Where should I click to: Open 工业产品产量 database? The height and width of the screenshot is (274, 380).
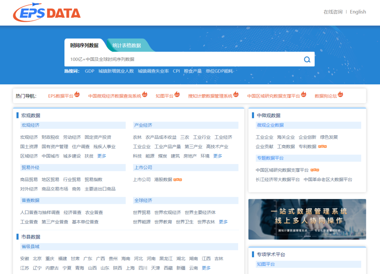[x=168, y=147]
